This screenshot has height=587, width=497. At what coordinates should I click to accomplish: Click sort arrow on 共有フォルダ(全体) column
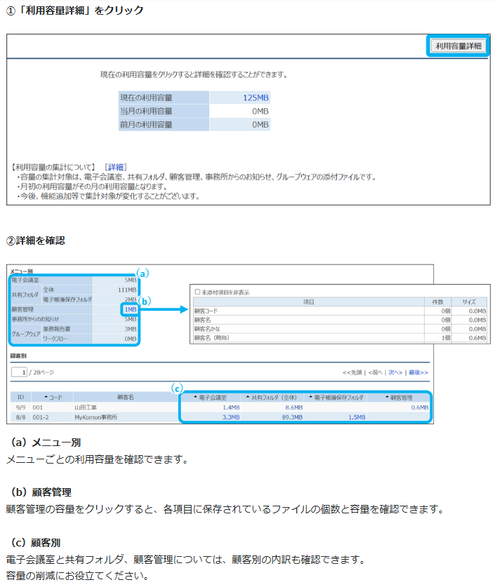tap(247, 398)
